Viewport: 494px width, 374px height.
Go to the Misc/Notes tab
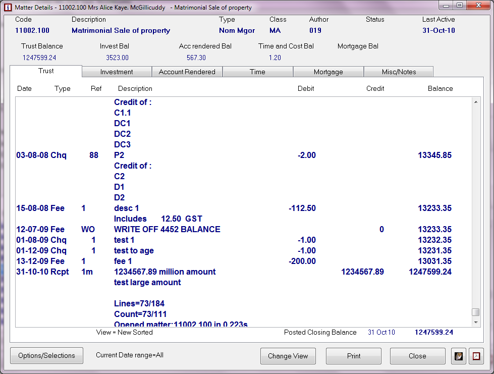pyautogui.click(x=399, y=72)
